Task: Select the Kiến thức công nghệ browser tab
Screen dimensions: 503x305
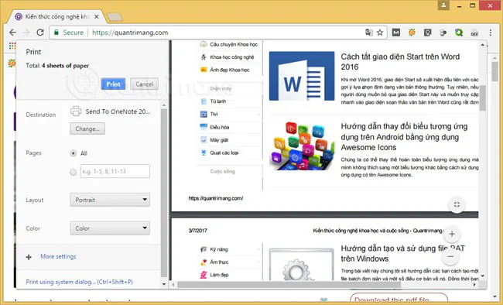Action: tap(56, 17)
